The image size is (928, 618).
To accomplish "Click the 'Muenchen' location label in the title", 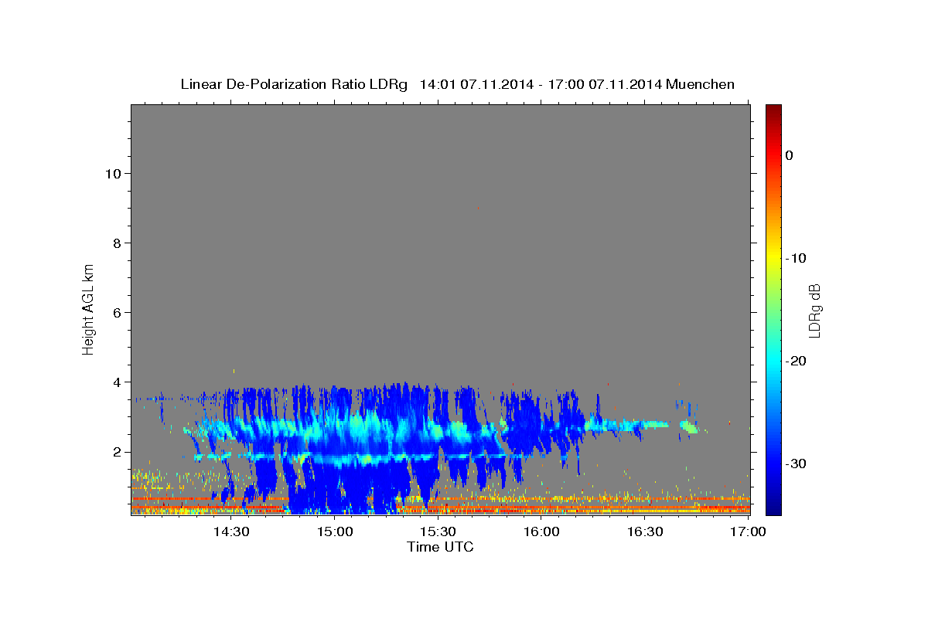I will 700,84.
